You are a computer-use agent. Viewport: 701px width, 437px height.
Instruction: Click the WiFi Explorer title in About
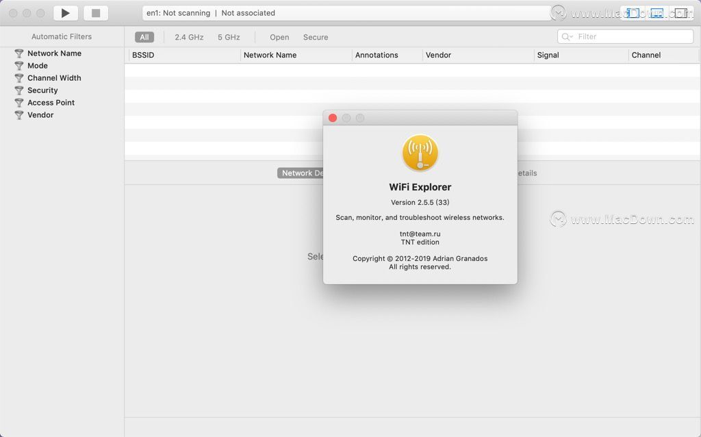click(420, 187)
